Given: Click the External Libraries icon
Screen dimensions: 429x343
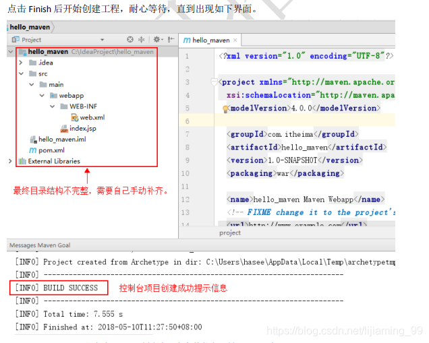Looking at the screenshot, I should point(22,161).
